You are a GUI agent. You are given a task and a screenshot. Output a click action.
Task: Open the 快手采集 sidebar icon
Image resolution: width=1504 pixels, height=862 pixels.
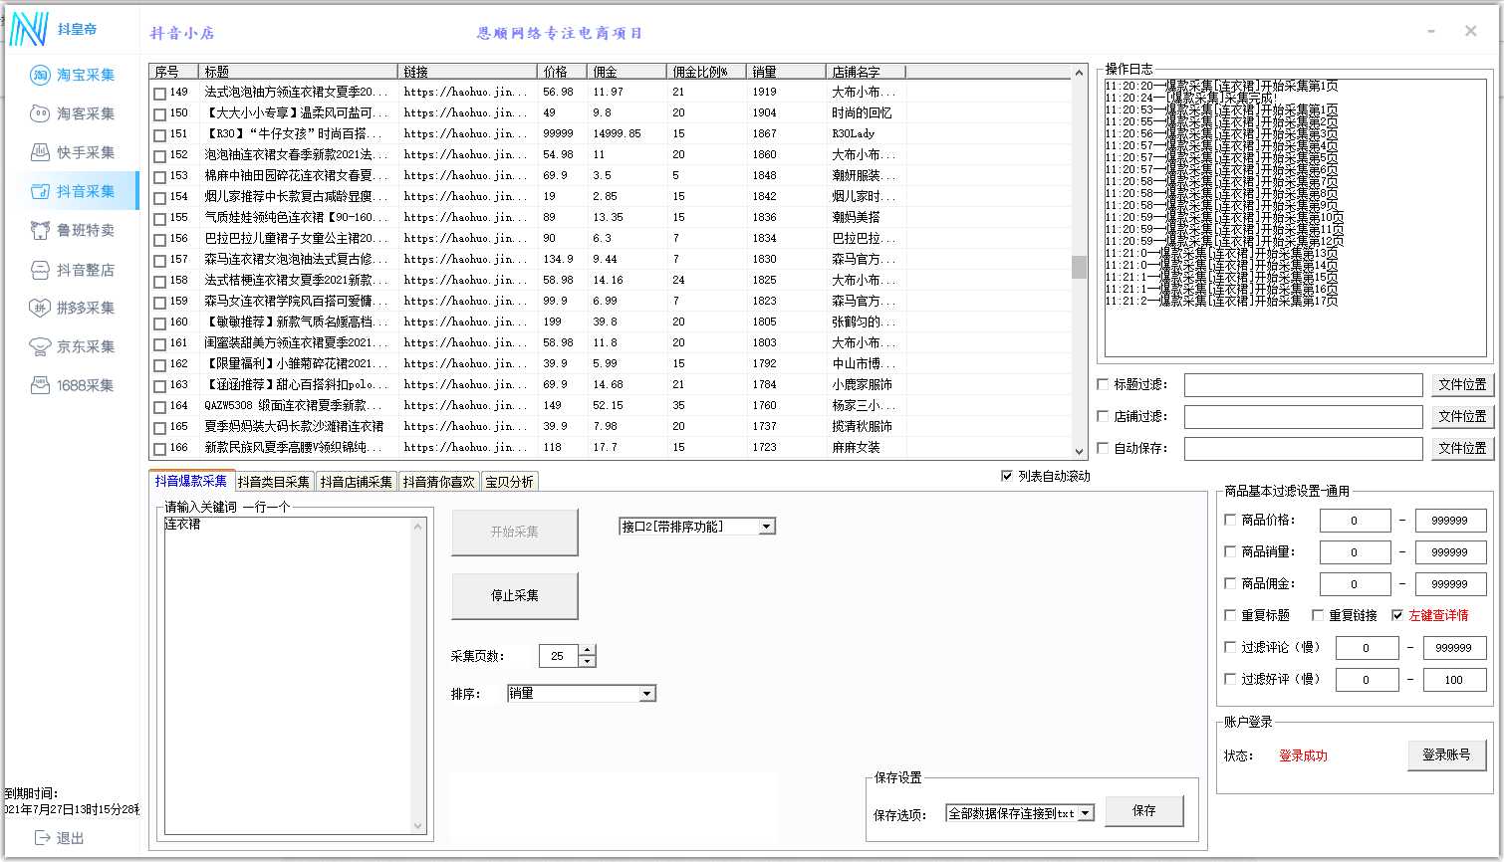tap(40, 152)
